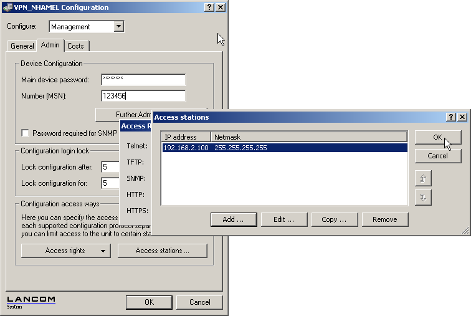Image resolution: width=471 pixels, height=316 pixels.
Task: Click the Number (MSN) input field
Action: (x=143, y=96)
